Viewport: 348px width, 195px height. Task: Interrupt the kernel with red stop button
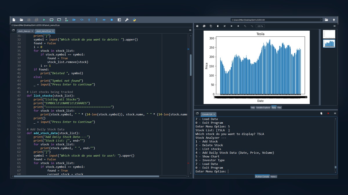328,114
